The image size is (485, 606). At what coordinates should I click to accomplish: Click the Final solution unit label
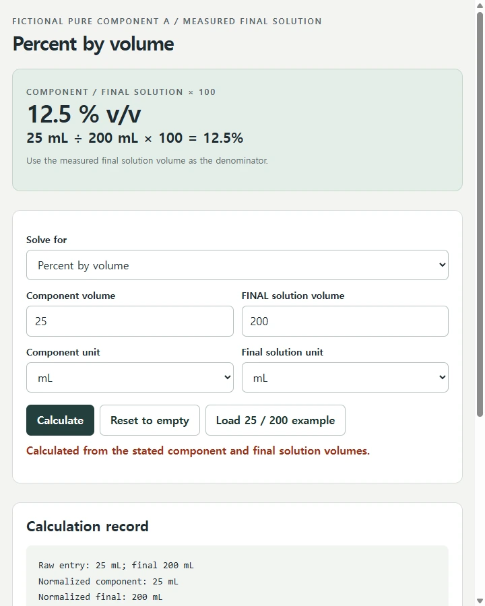(x=282, y=352)
